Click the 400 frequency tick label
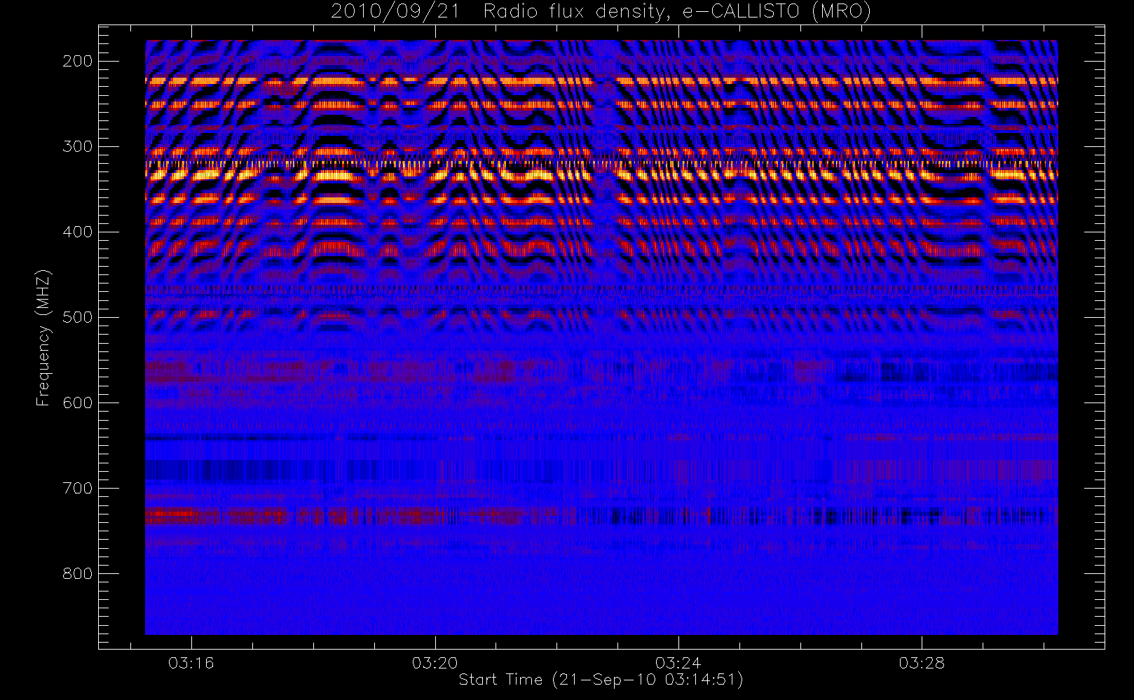This screenshot has height=700, width=1134. [x=78, y=232]
